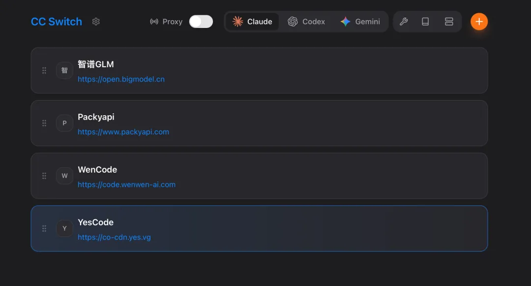The image size is (531, 286).
Task: Open the www.packyapi.com link
Action: click(123, 132)
